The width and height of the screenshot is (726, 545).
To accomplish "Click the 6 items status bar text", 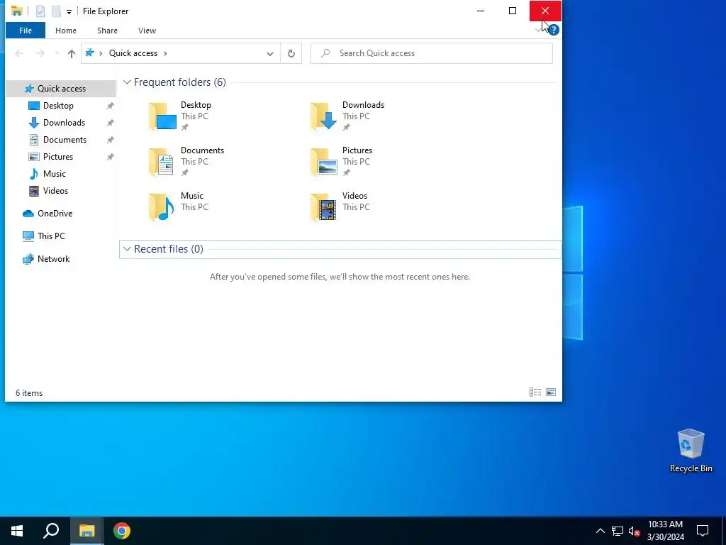I will pos(29,393).
